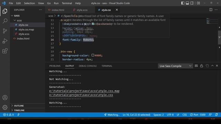Open the Run menu
This screenshot has height=124, width=221.
56,3
